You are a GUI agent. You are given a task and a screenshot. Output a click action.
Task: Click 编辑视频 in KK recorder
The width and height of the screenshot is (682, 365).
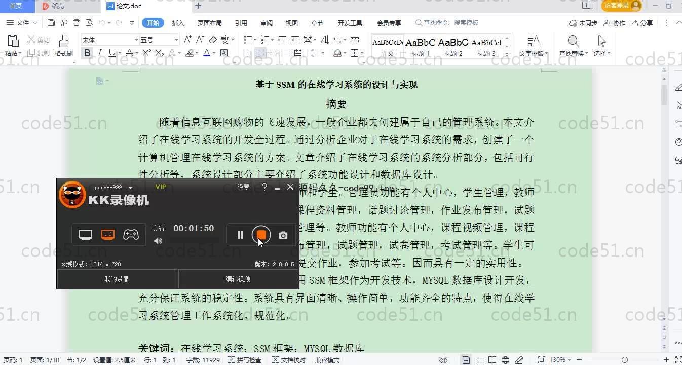(x=238, y=279)
